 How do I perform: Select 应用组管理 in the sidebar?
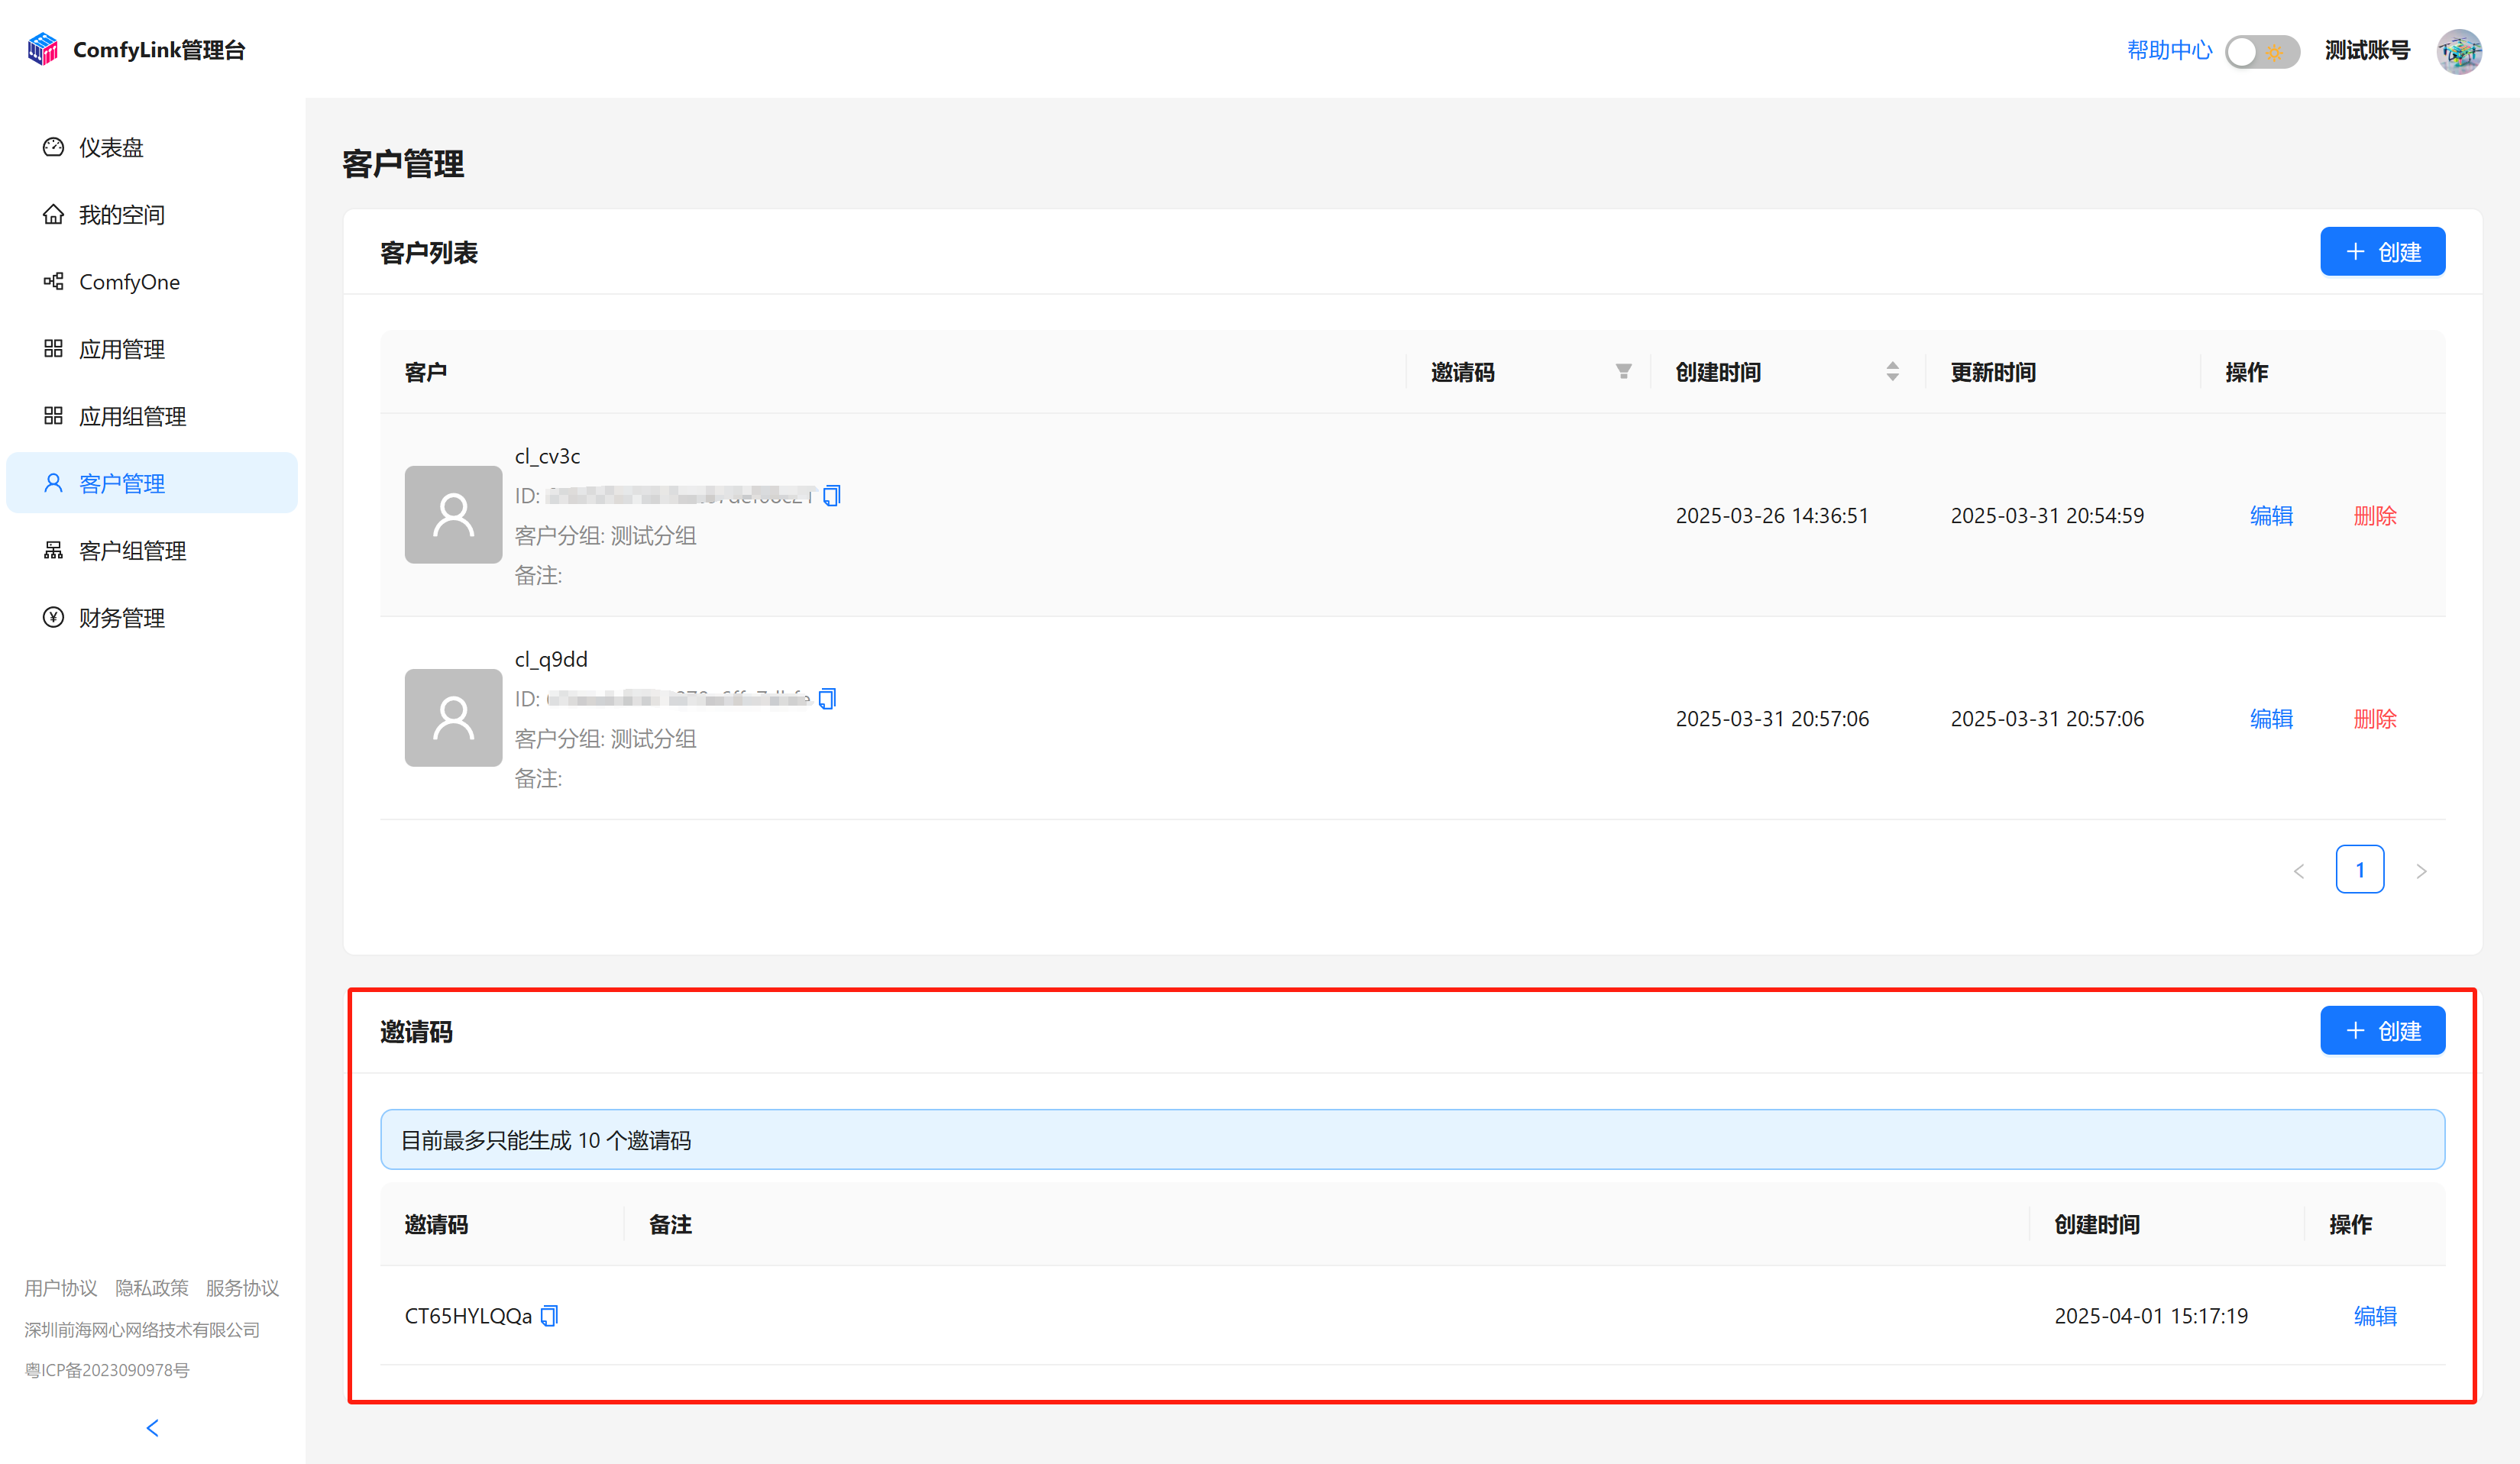pyautogui.click(x=152, y=416)
